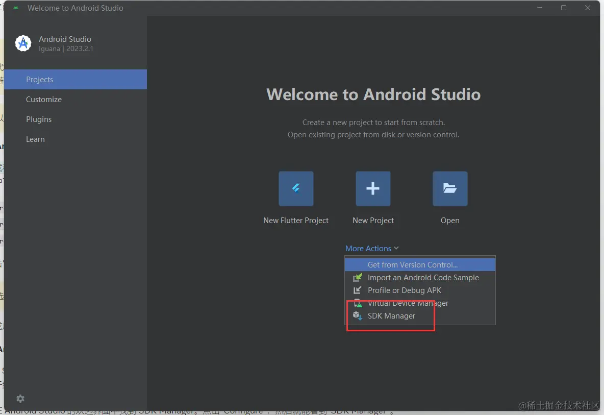The height and width of the screenshot is (415, 604).
Task: Open SDK Manager from the menu
Action: pos(420,316)
